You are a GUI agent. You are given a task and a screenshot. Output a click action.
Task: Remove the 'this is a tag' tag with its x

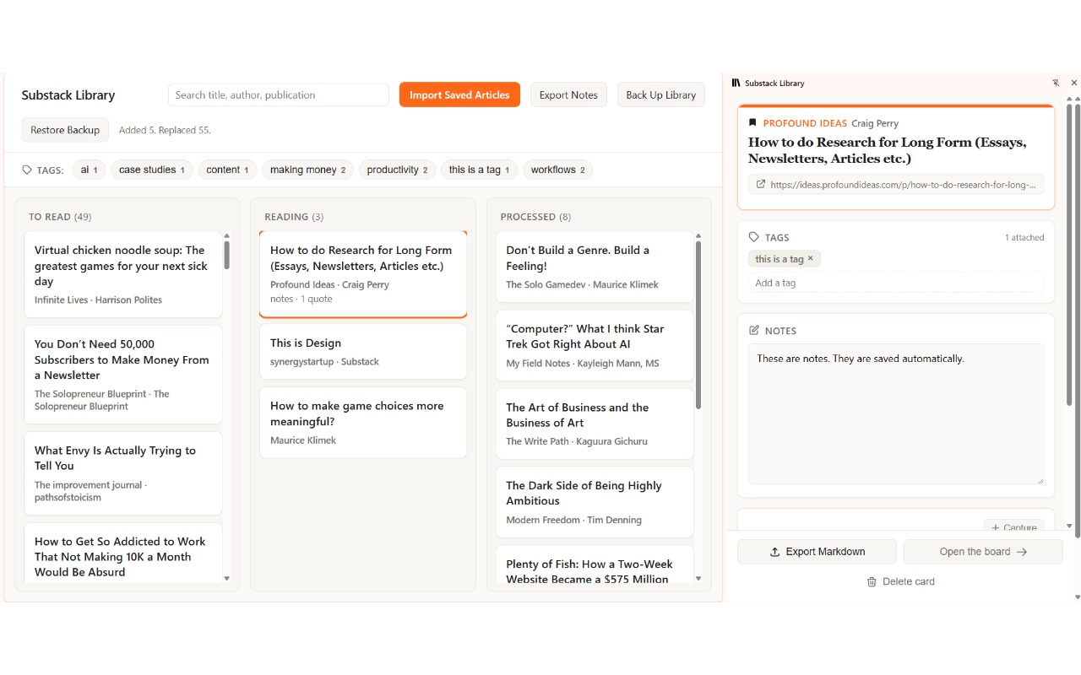[x=811, y=258]
